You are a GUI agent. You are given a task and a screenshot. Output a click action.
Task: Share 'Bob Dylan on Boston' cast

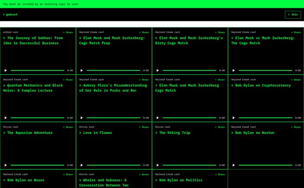(296, 127)
